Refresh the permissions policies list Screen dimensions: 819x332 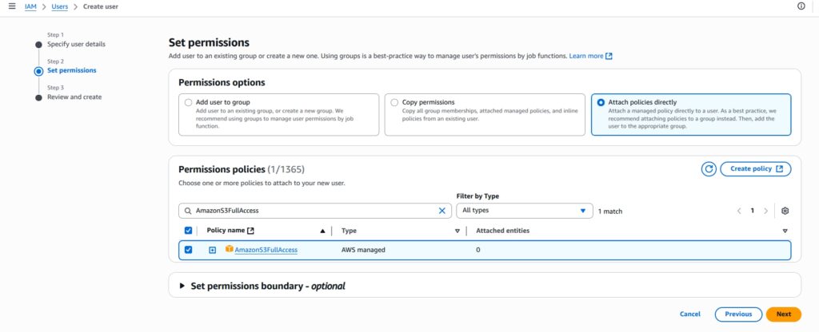click(x=709, y=169)
